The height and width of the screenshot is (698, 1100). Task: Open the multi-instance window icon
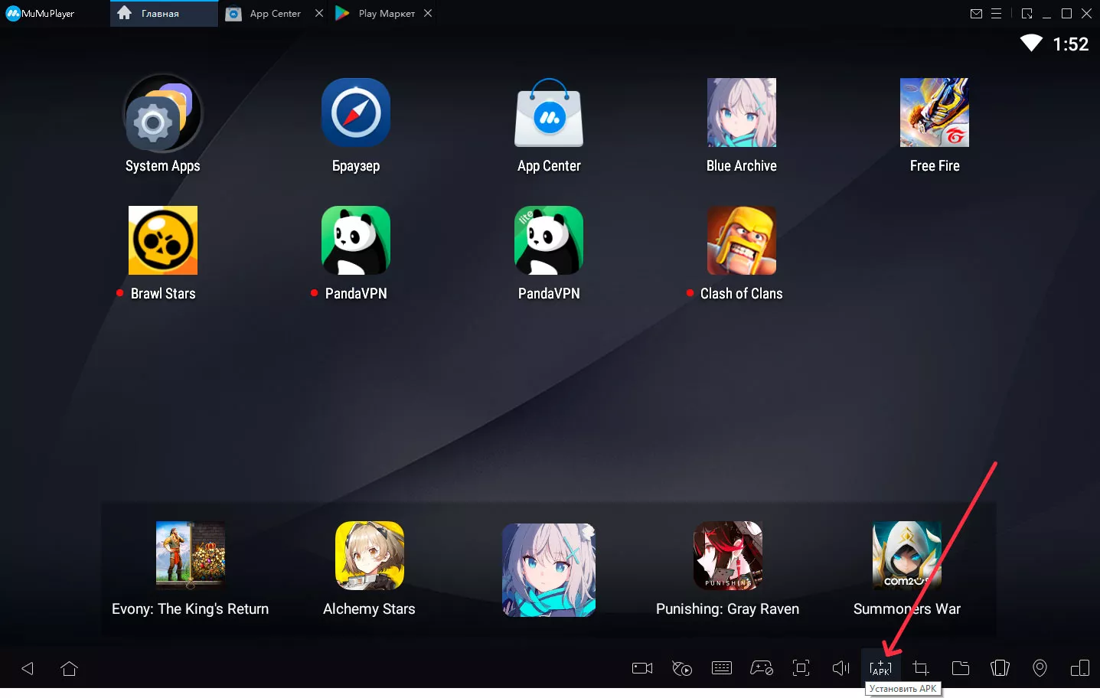[x=1080, y=668]
